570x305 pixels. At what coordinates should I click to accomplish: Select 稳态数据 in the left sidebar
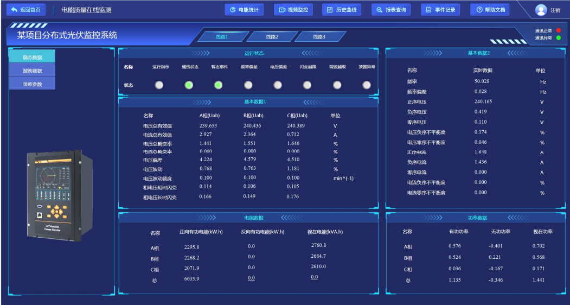33,57
